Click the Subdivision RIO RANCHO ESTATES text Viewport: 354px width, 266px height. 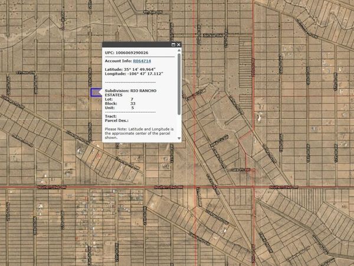130,93
